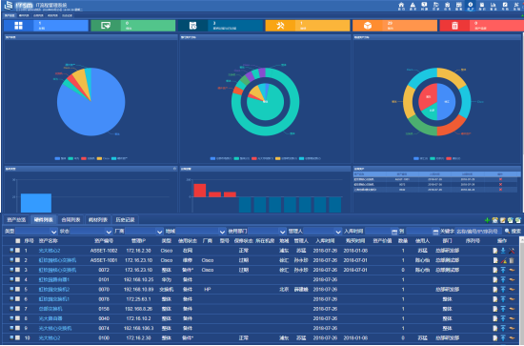524x346 pixels.
Task: Click the green tile with monitor arrow icon
Action: 133,26
